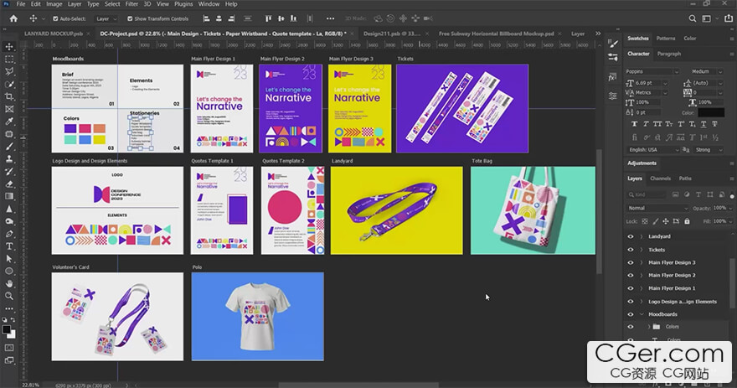The image size is (737, 388).
Task: Open the Strong anti-aliasing dropdown
Action: pos(708,149)
